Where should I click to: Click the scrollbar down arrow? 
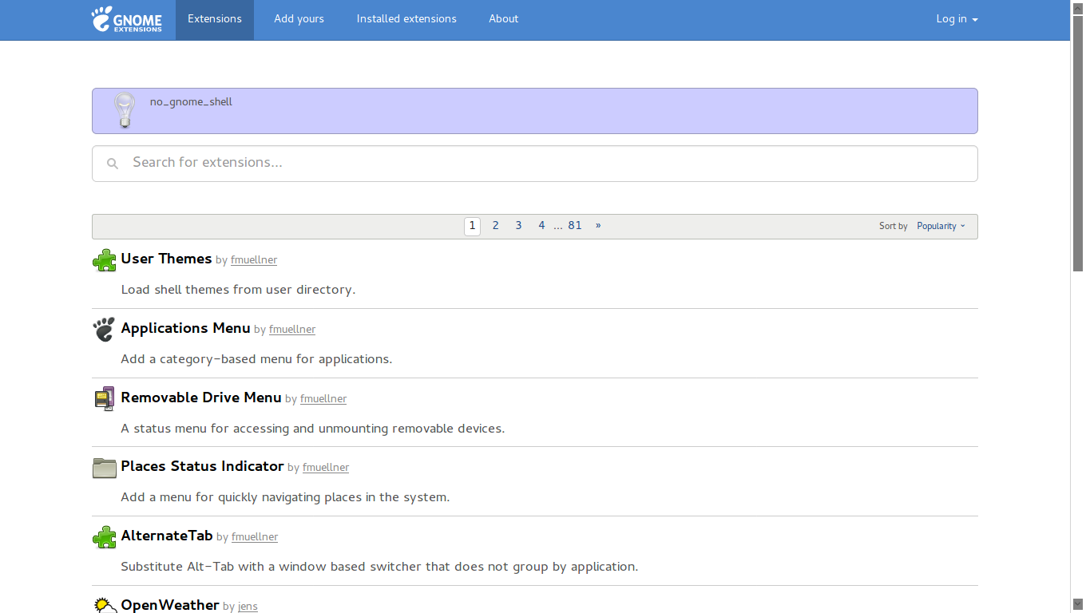(x=1078, y=604)
